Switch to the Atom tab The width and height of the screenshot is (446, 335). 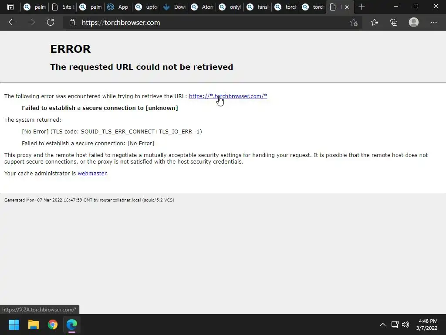[201, 7]
